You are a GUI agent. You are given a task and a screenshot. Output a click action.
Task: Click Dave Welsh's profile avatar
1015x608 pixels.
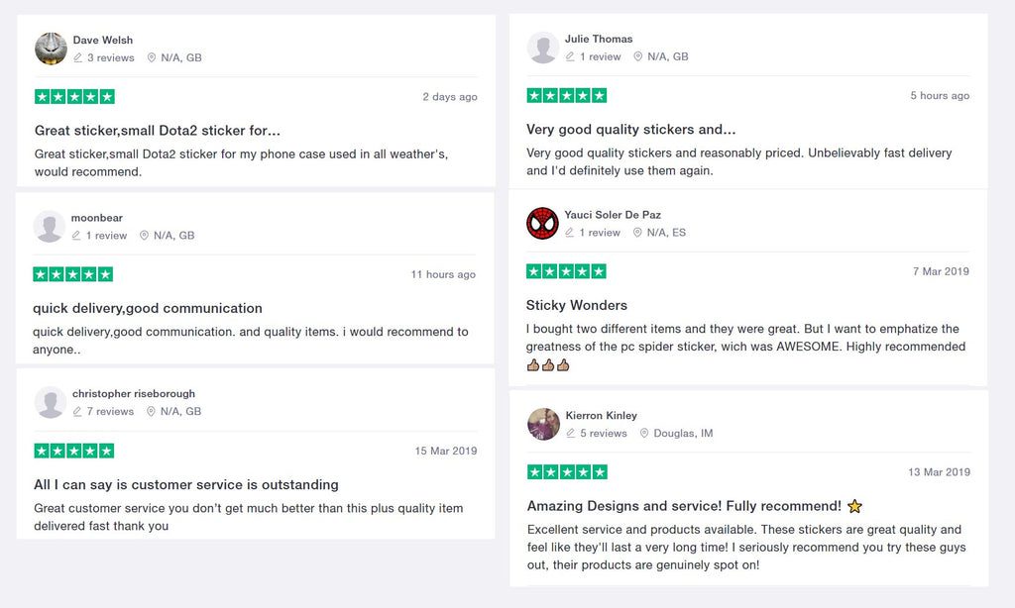[x=51, y=49]
